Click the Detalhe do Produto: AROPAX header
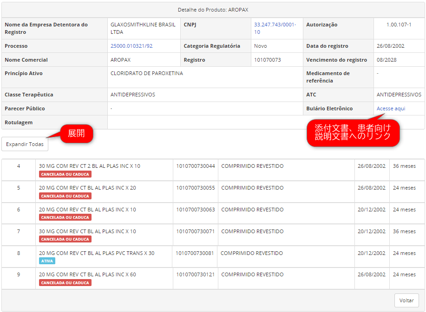Viewport: 426px width, 312px height. [x=213, y=10]
